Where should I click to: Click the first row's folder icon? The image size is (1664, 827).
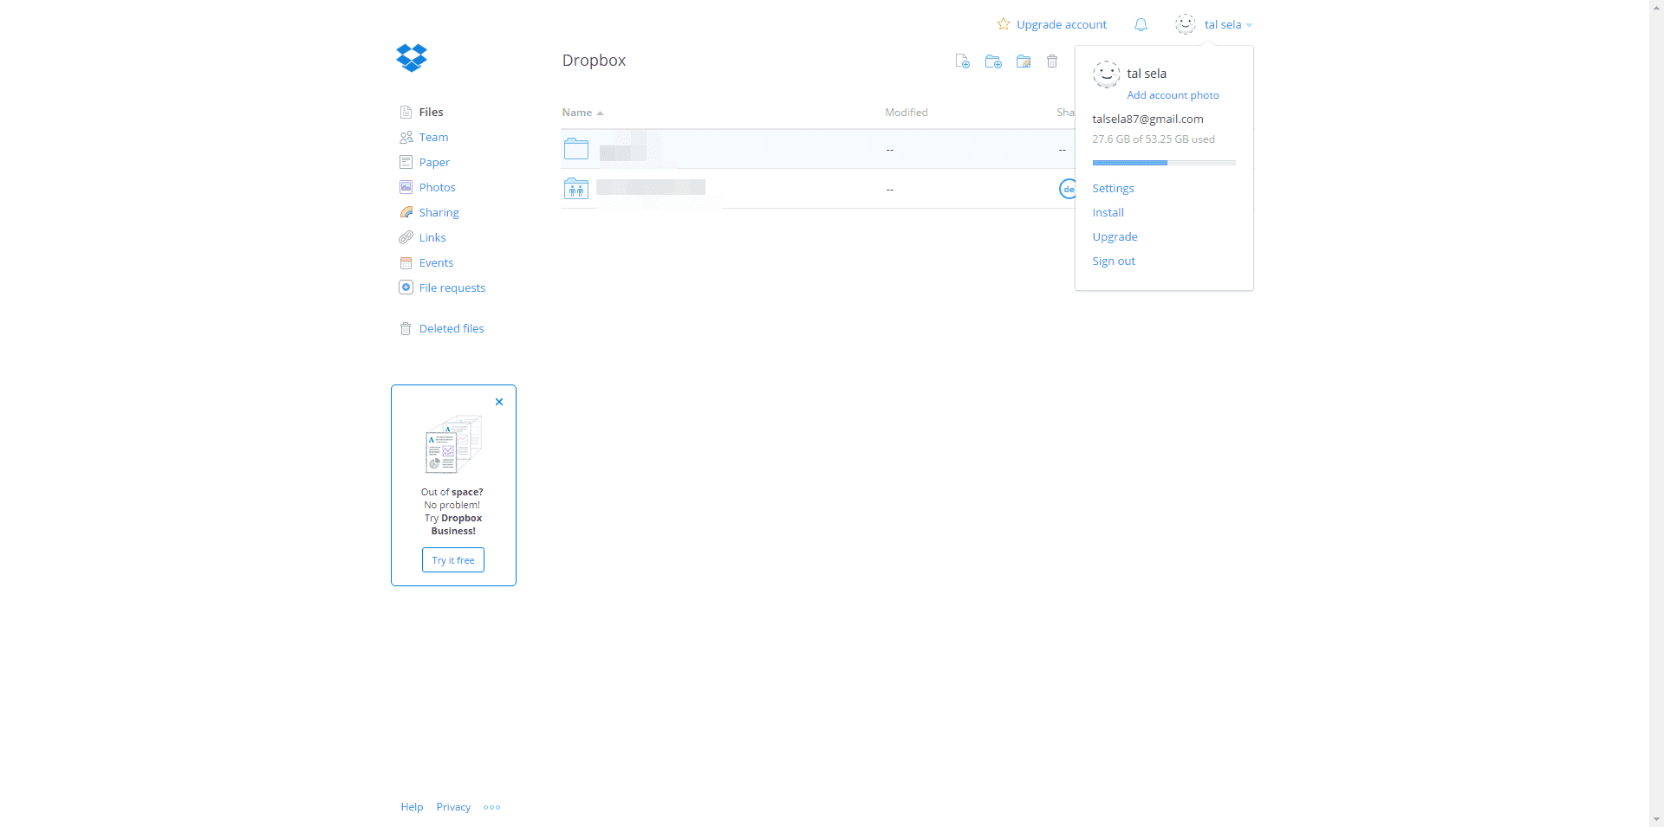coord(576,149)
